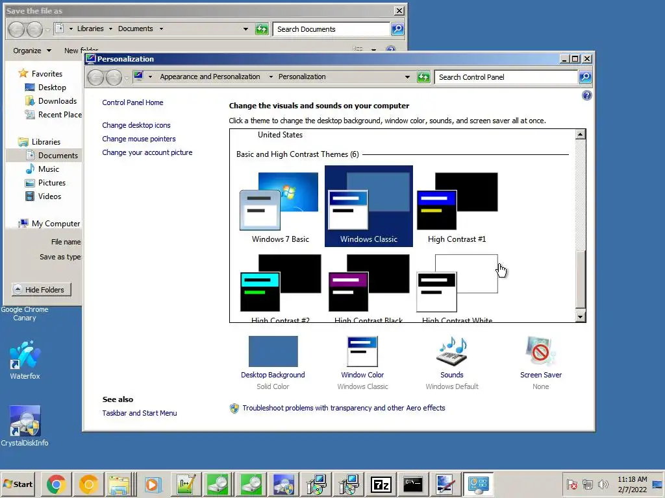Click the Control Panel search magnifier icon
The image size is (665, 498).
[x=585, y=77]
